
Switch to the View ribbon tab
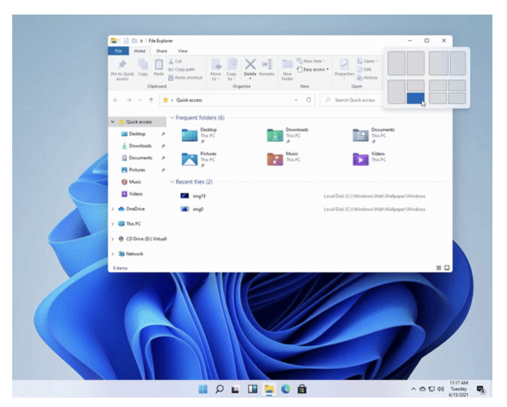183,51
